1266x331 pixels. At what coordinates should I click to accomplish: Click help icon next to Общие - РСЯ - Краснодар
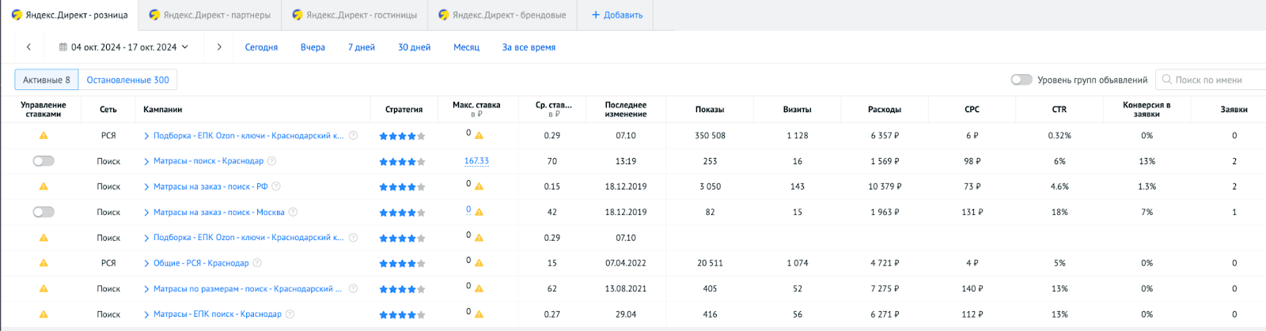257,263
